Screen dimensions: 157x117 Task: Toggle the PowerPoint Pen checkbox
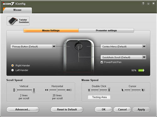[x=102, y=62]
